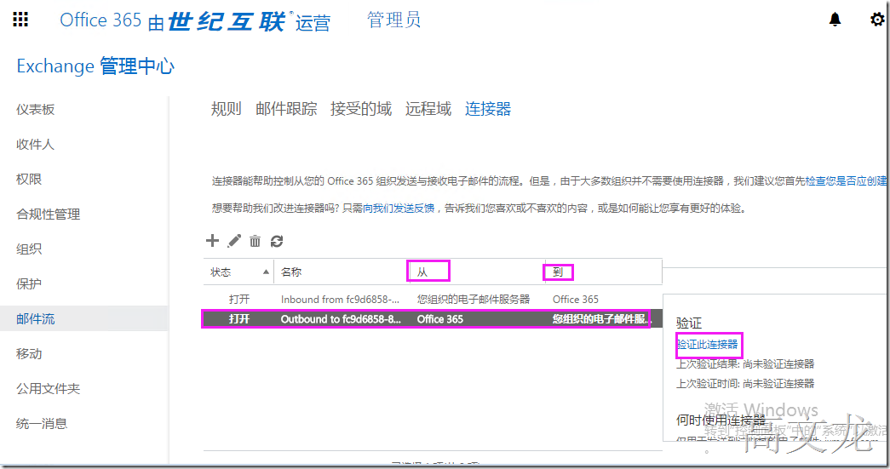Image resolution: width=890 pixels, height=469 pixels.
Task: Edit the selected connector with pencil icon
Action: [234, 240]
